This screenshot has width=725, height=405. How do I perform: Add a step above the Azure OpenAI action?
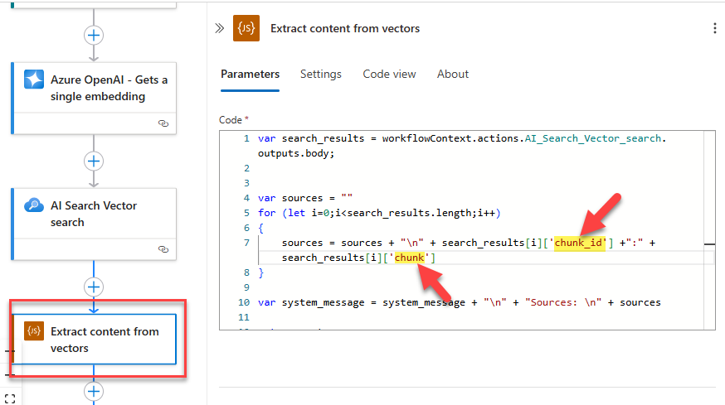point(94,35)
